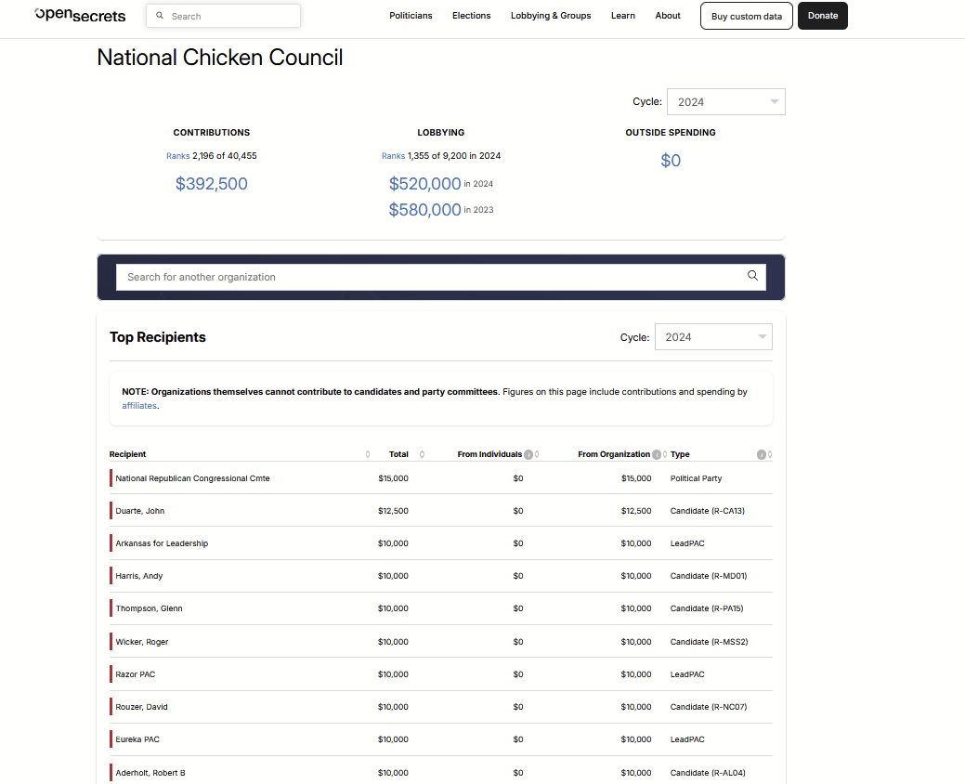Click the Candidate (R-MSS2) type cell
The image size is (965, 784).
[709, 642]
